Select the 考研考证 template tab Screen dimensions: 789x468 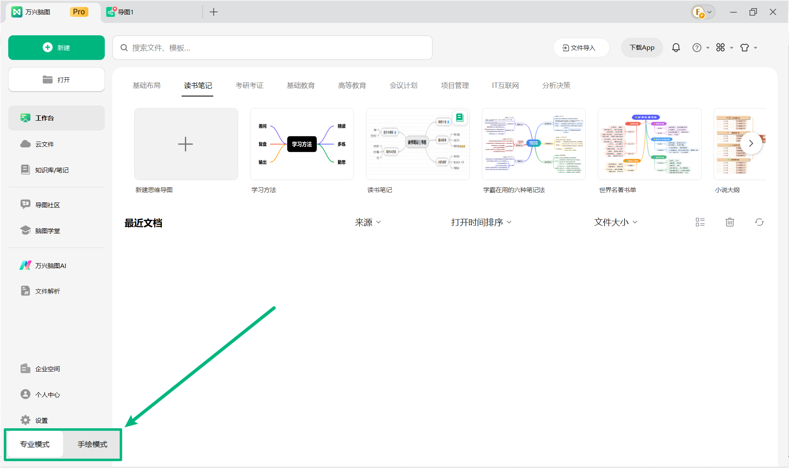pos(249,85)
